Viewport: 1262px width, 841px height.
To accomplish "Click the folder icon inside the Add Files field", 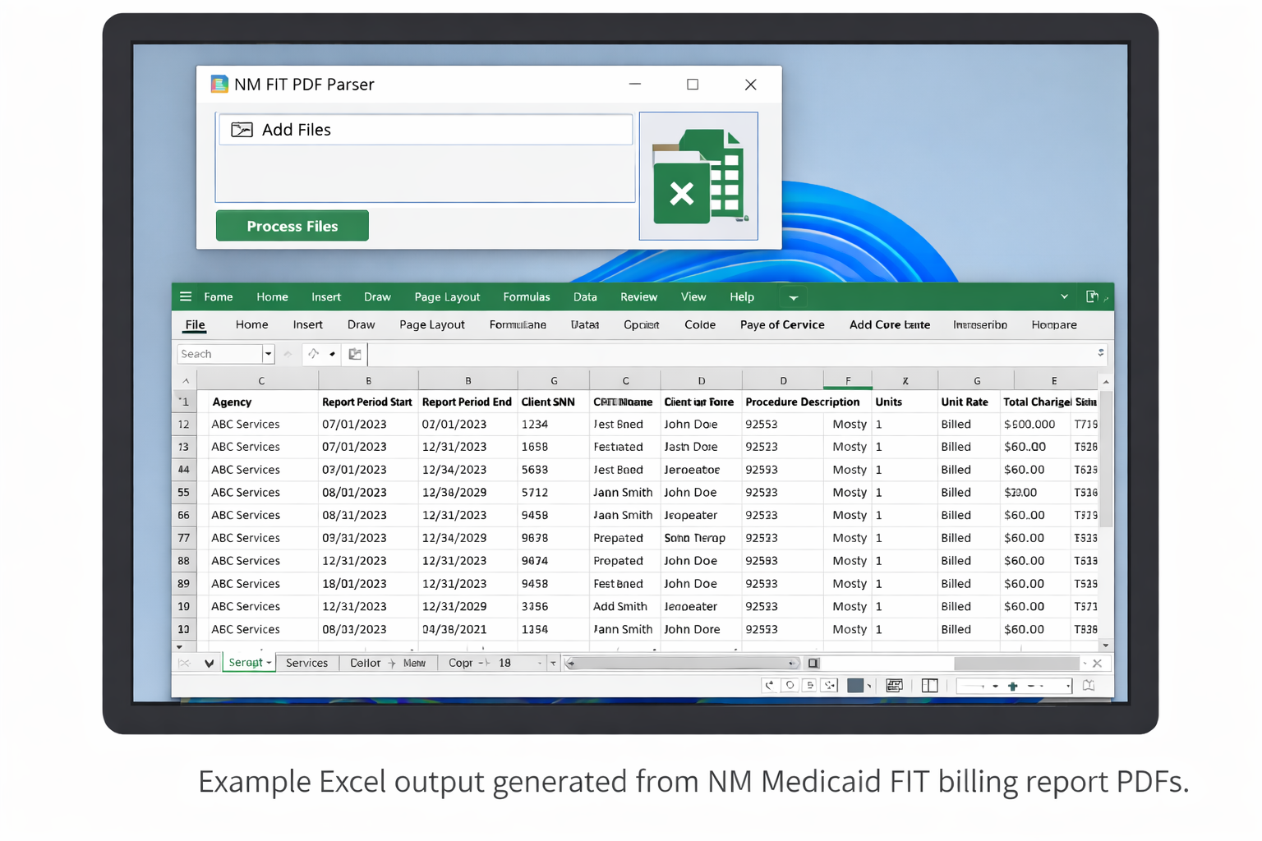I will coord(241,129).
